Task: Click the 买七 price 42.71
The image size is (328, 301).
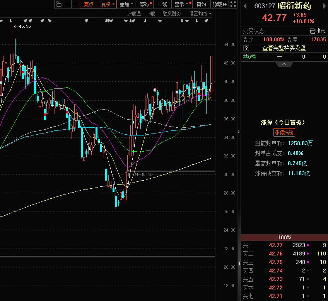Action: 276,296
